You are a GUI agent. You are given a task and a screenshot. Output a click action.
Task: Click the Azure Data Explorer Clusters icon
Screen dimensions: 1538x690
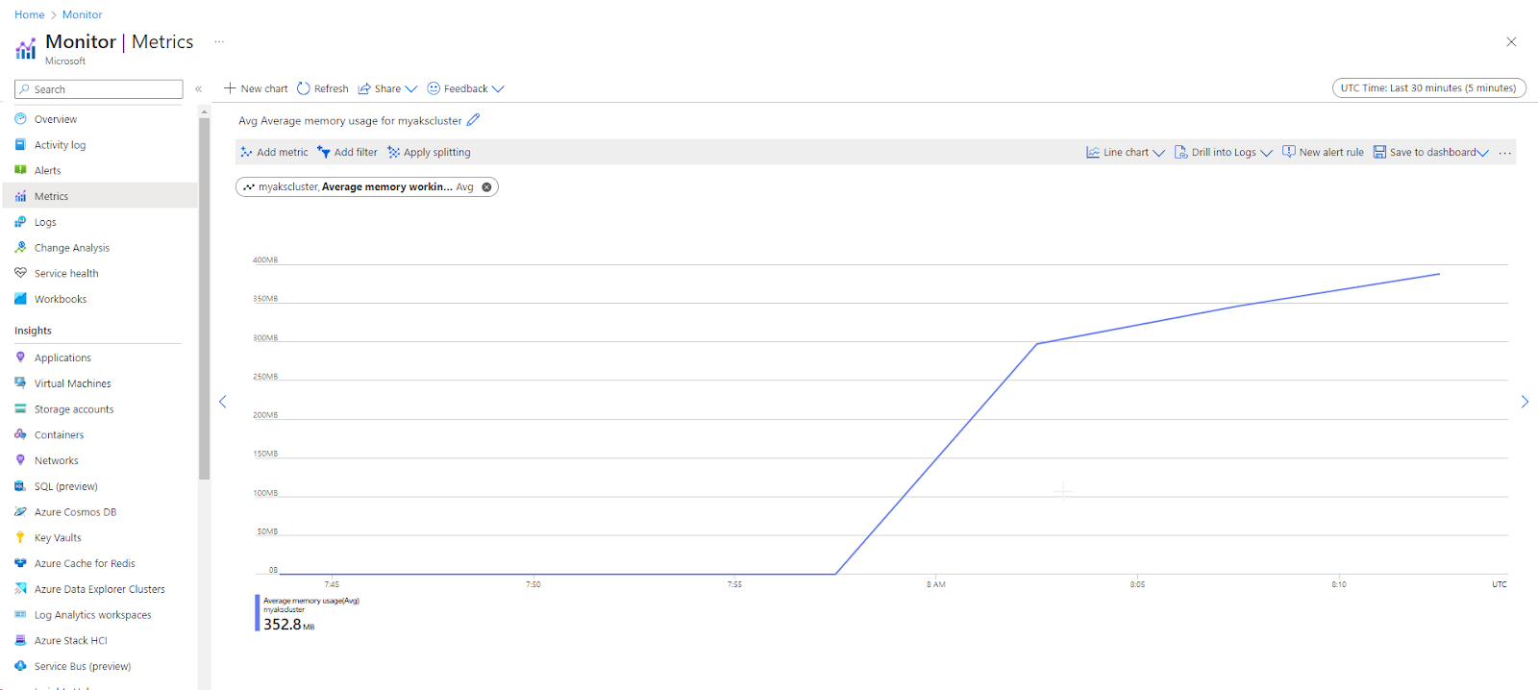click(20, 589)
